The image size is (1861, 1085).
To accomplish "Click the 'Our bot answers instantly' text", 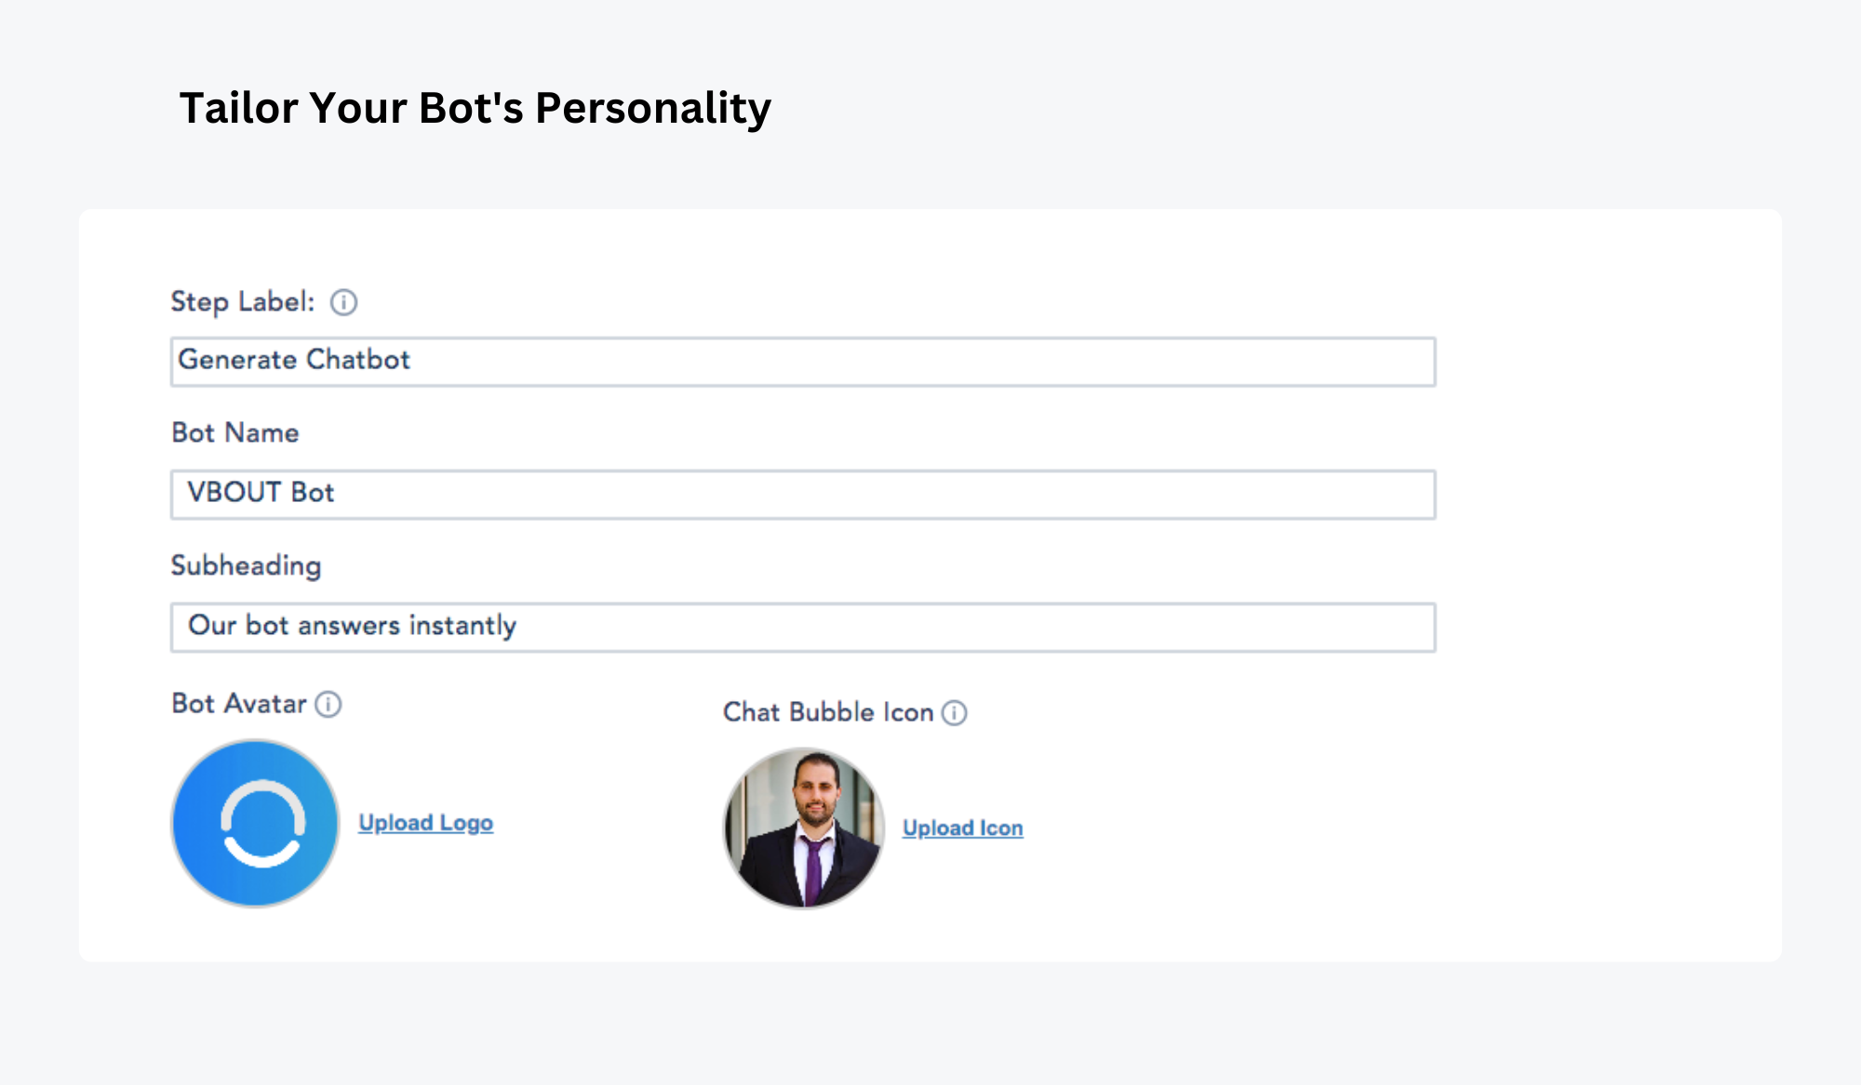I will [x=352, y=626].
